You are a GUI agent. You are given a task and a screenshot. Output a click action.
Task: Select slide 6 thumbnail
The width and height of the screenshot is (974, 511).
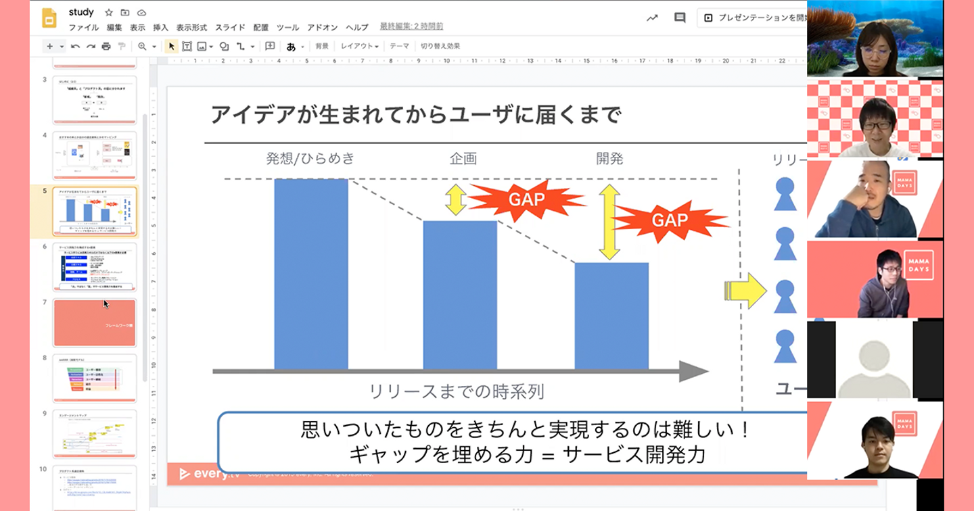click(x=95, y=267)
